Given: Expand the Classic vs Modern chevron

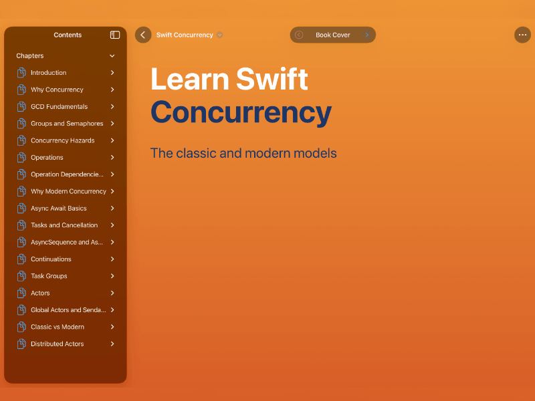Looking at the screenshot, I should [x=112, y=327].
